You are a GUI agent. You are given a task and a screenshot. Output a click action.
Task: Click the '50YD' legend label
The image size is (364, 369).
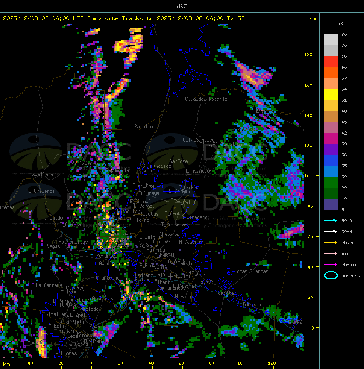346,220
